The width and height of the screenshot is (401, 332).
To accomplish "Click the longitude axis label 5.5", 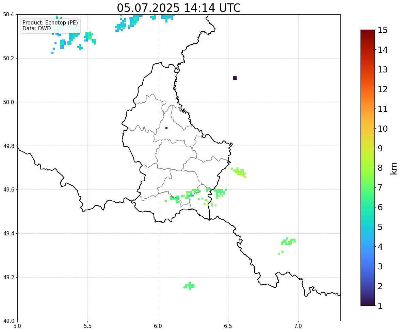I will click(88, 326).
